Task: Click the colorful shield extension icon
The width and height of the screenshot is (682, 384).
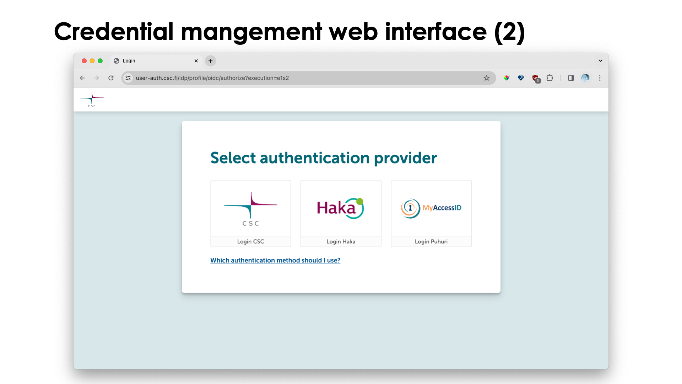Action: [507, 78]
